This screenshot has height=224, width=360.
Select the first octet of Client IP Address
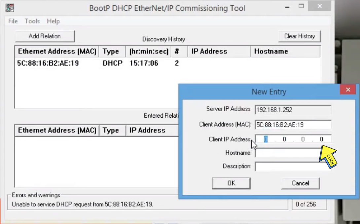pyautogui.click(x=266, y=139)
